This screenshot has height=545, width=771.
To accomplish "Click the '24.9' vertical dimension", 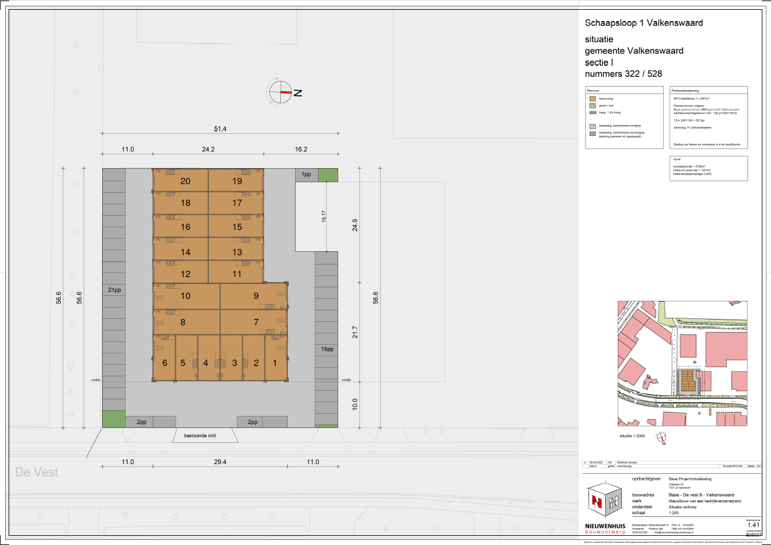I will (x=355, y=224).
